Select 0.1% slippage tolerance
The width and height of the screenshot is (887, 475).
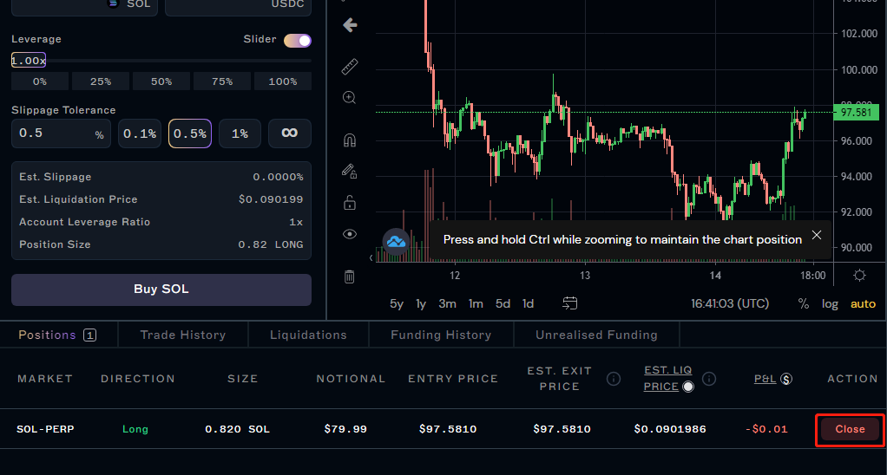[x=140, y=133]
